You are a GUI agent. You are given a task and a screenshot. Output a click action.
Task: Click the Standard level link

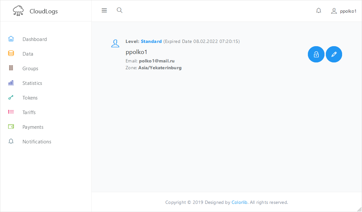151,41
